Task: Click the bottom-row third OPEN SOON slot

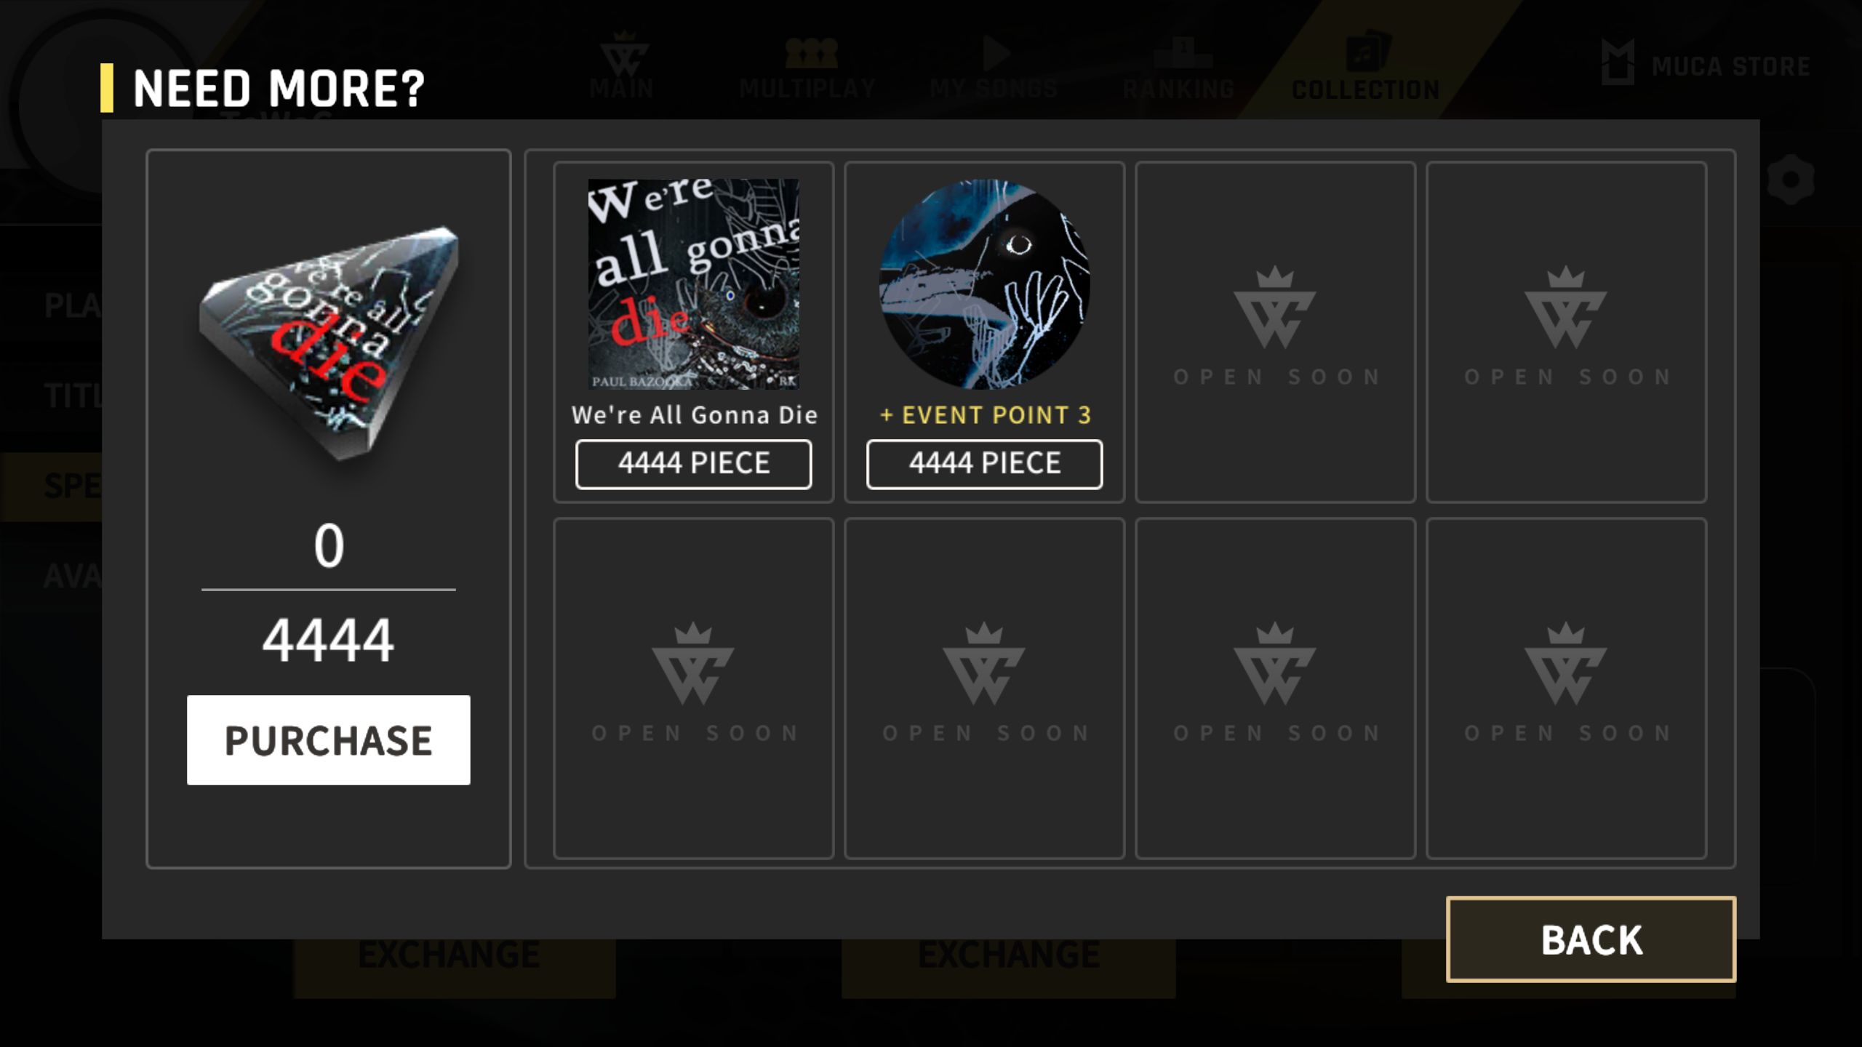Action: (1275, 688)
